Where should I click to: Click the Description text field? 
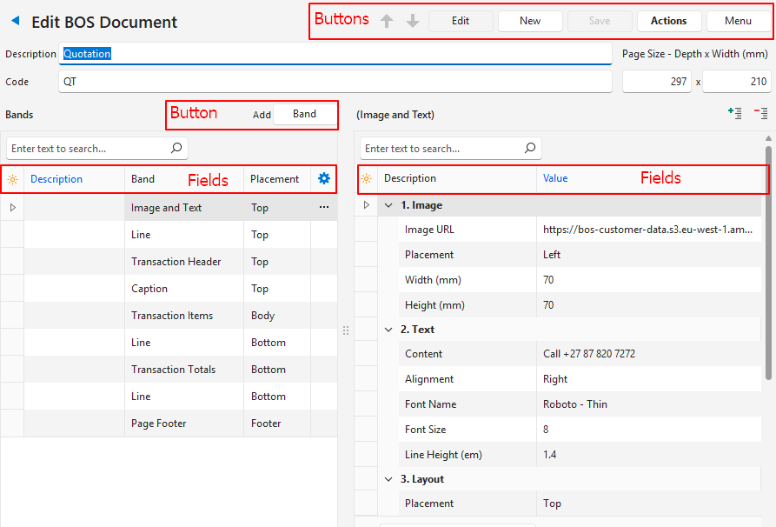pos(335,54)
